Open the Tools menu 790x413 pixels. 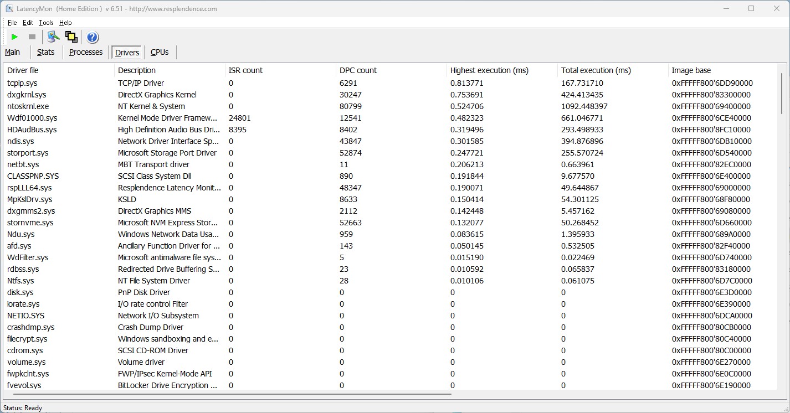point(46,23)
